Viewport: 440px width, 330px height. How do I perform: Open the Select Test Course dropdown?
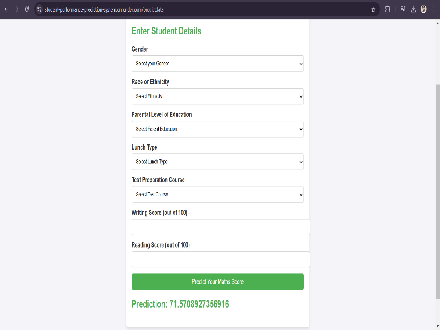coord(218,195)
